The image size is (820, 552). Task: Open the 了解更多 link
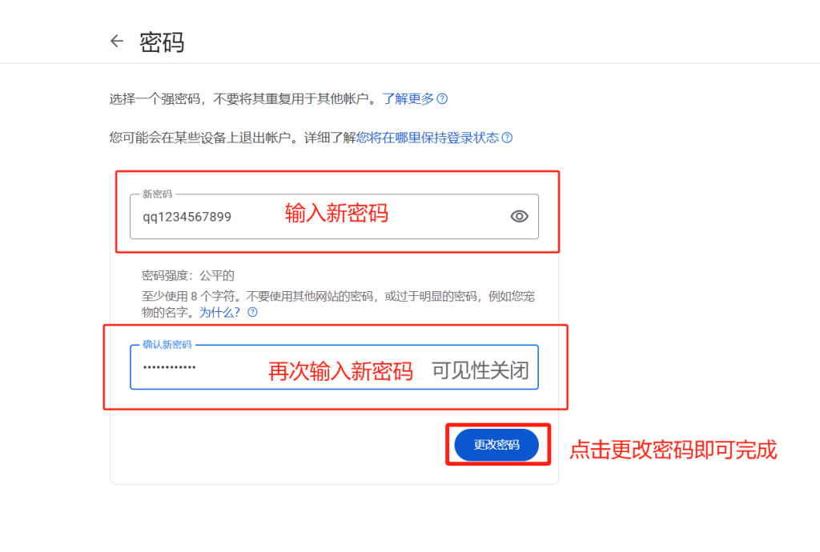[408, 98]
